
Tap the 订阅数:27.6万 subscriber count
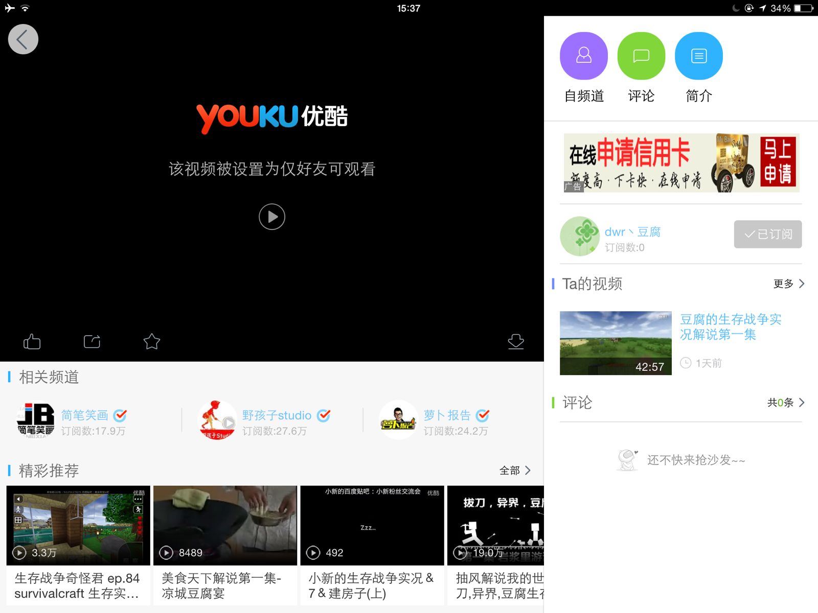[275, 431]
